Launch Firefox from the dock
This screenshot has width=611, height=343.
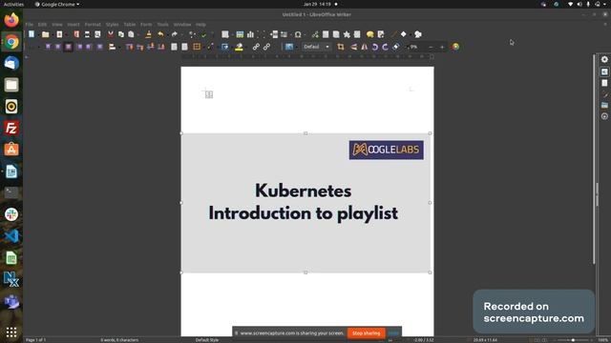tap(11, 20)
